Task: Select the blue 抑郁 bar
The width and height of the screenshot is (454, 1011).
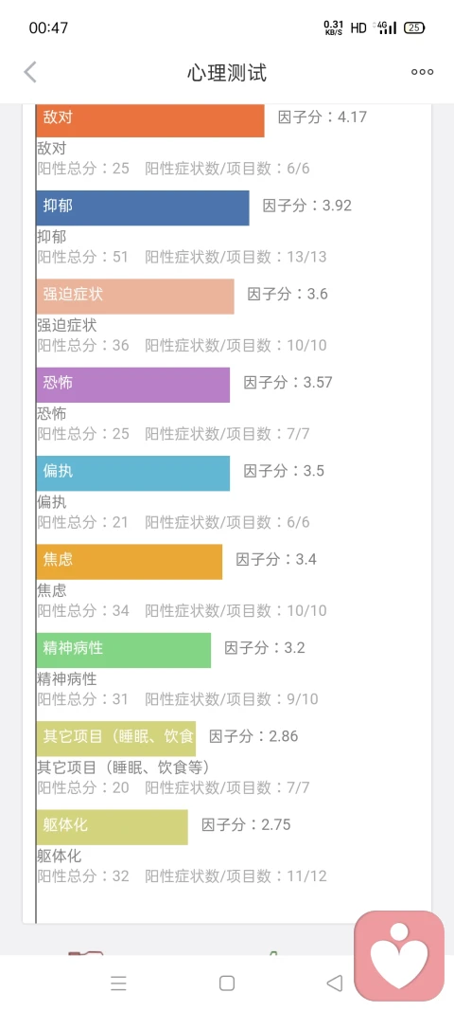Action: point(143,208)
